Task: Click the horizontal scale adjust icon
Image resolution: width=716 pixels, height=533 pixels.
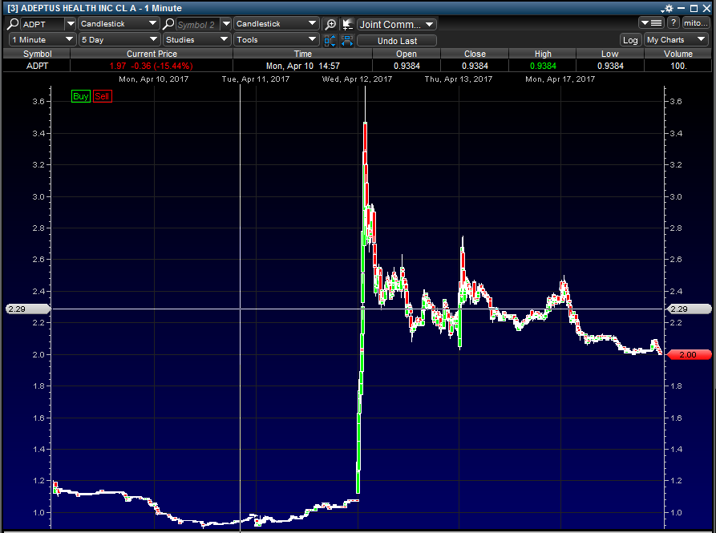Action: point(347,41)
